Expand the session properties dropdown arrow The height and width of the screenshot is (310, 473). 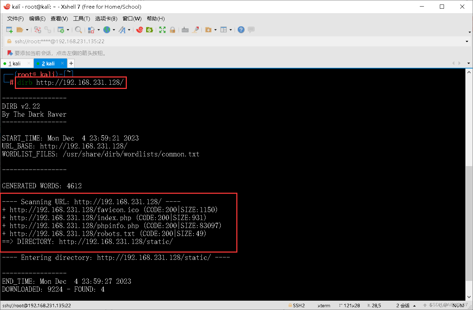click(x=68, y=30)
